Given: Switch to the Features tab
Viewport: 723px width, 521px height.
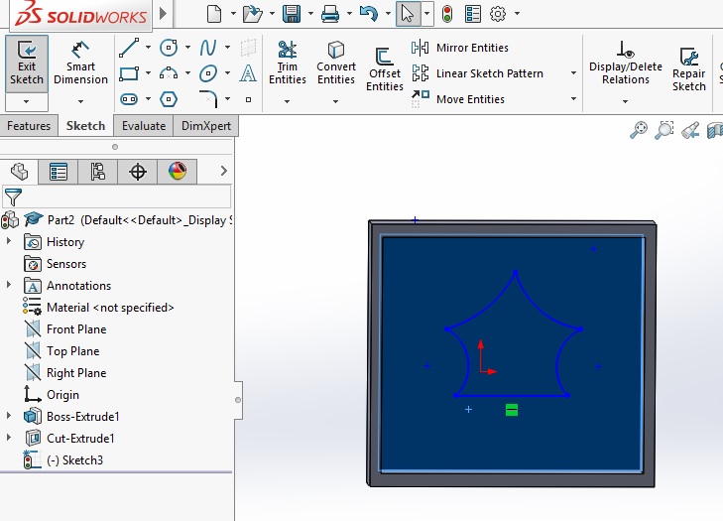Looking at the screenshot, I should [x=29, y=126].
